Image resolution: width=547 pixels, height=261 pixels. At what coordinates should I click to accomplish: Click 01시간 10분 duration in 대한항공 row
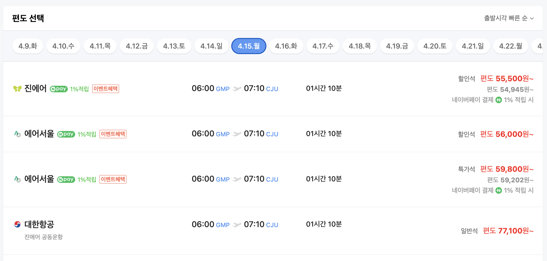(x=324, y=224)
